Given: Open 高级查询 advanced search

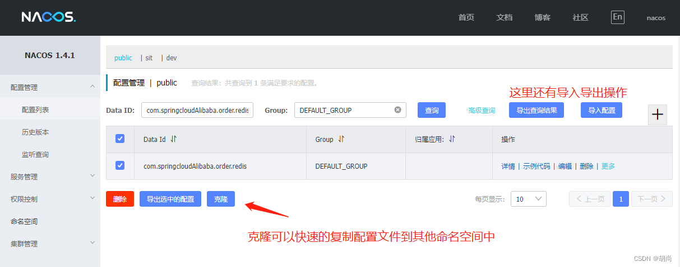Looking at the screenshot, I should (x=482, y=111).
